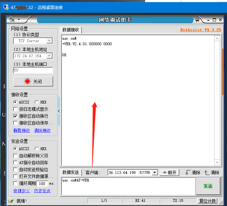Click the resize grip at window corner
The width and height of the screenshot is (227, 206).
221,202
